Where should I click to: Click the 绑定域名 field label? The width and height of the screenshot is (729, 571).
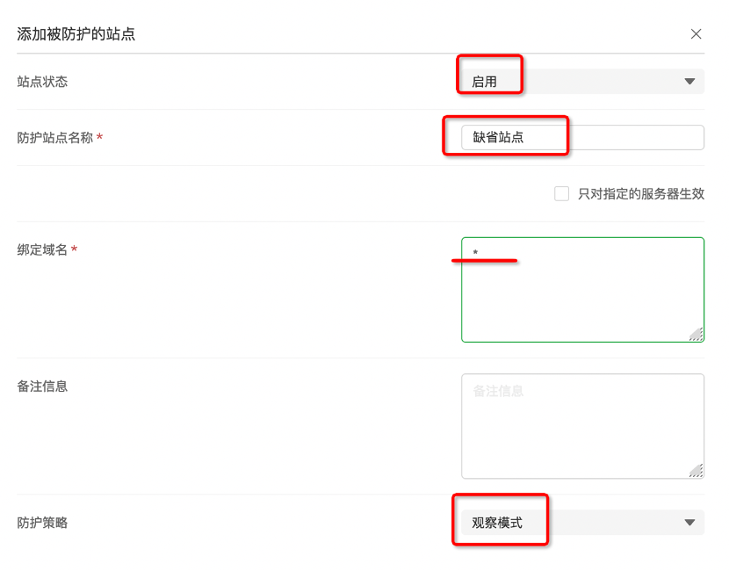(x=42, y=250)
